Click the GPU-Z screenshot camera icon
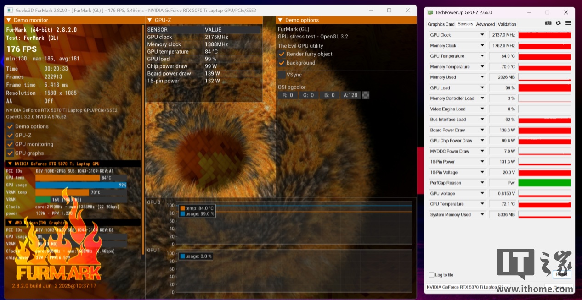Viewport: 582px width, 300px height. point(548,23)
